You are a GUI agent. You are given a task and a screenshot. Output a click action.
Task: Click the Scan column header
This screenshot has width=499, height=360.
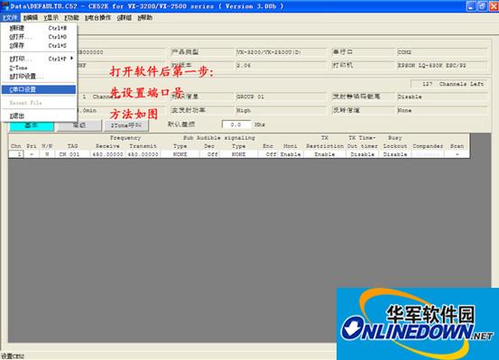click(457, 146)
